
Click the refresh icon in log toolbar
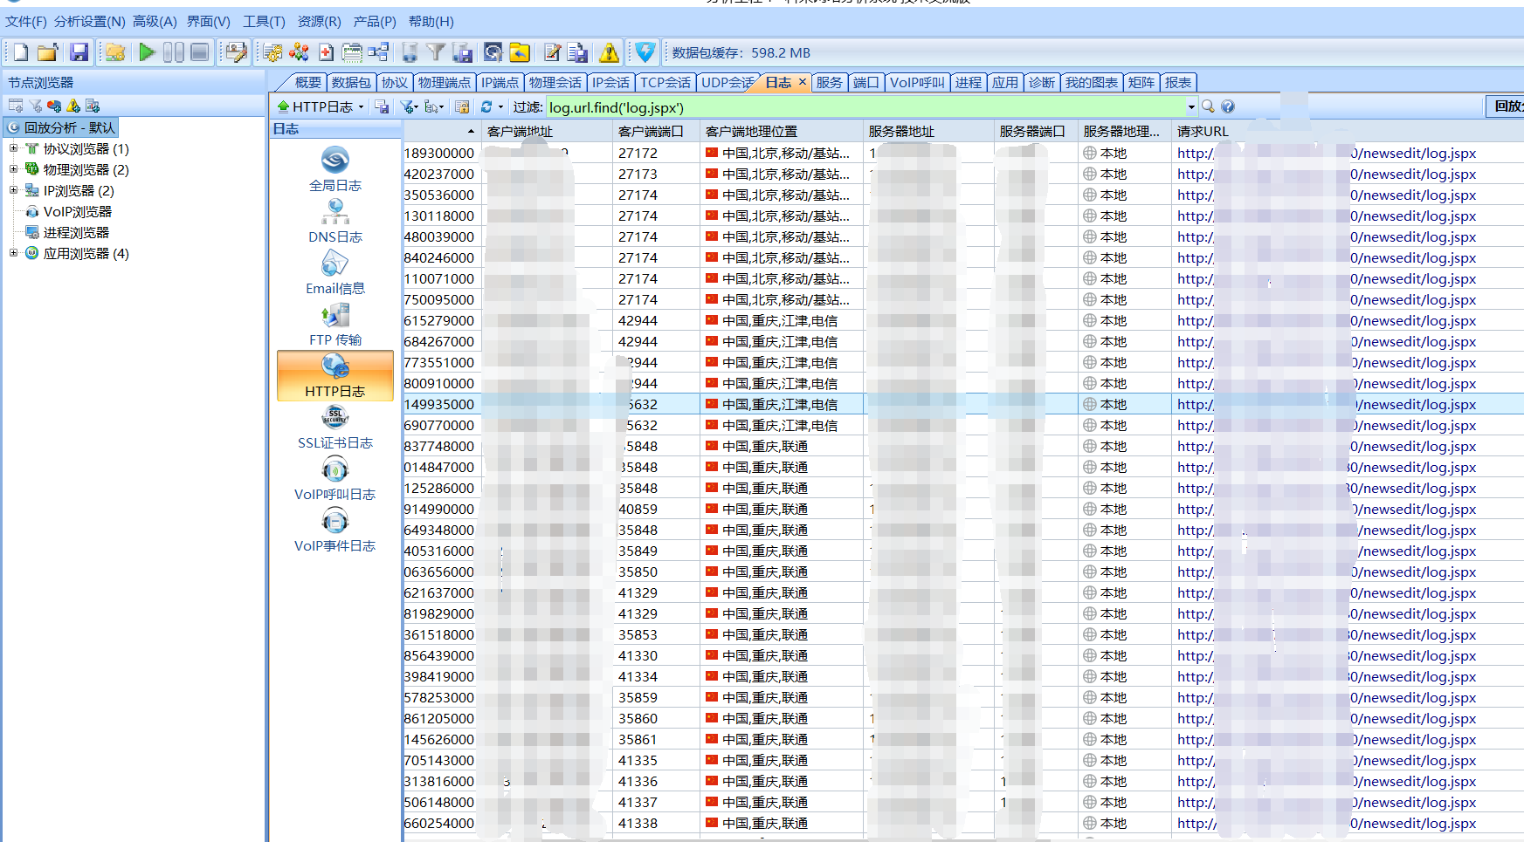click(x=486, y=106)
